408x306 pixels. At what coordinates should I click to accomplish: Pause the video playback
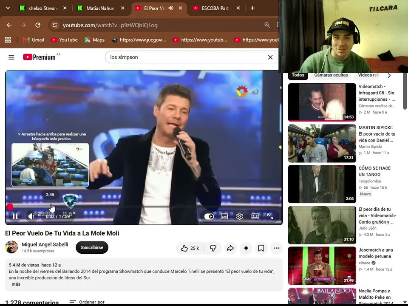(x=15, y=216)
